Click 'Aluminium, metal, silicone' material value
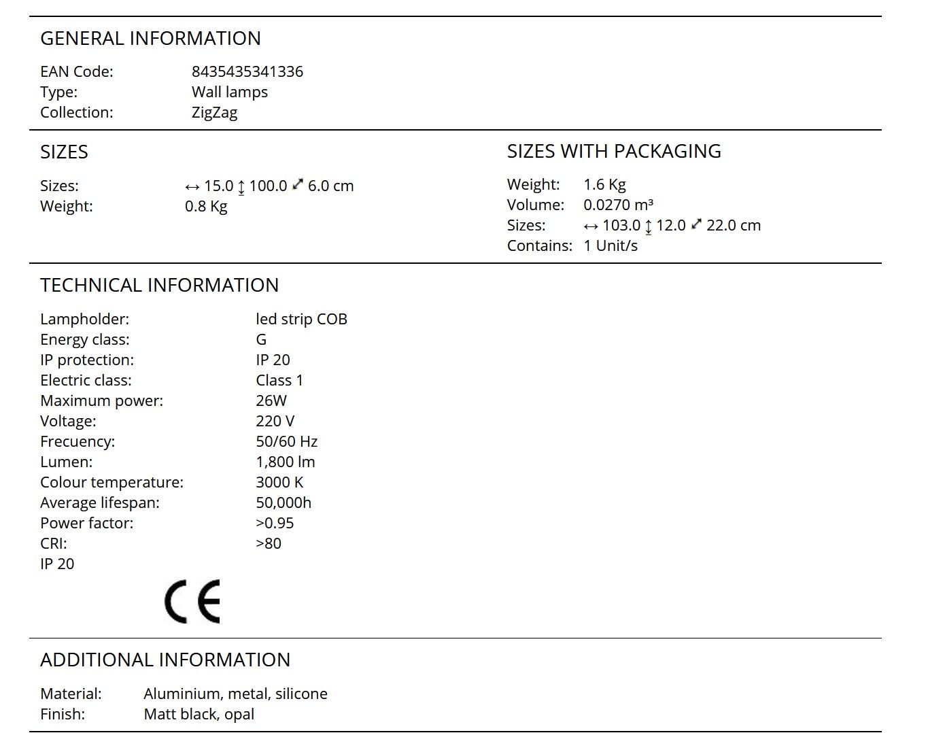The height and width of the screenshot is (733, 928). [236, 694]
